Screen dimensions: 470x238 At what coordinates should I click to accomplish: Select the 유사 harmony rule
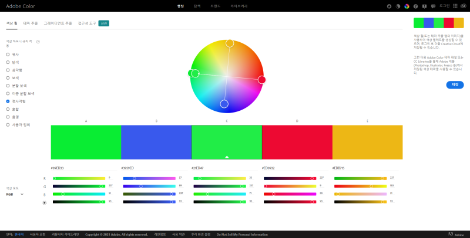[12, 55]
